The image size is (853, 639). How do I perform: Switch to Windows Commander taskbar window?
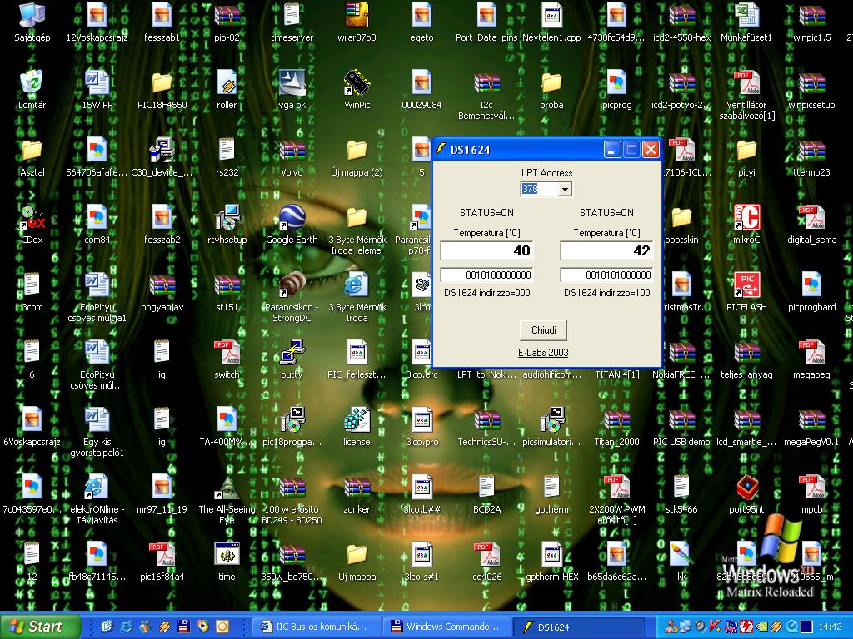[x=447, y=627]
